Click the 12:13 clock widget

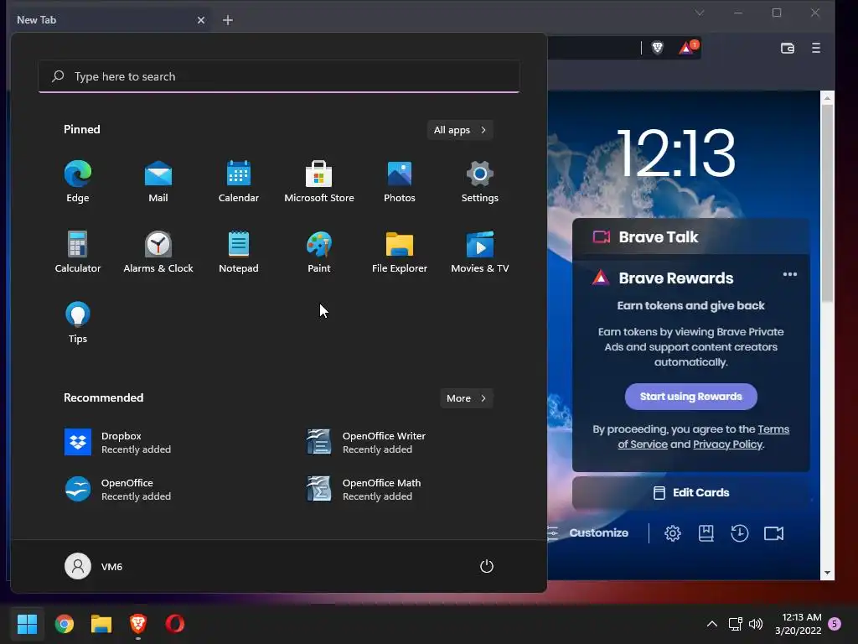pyautogui.click(x=676, y=153)
